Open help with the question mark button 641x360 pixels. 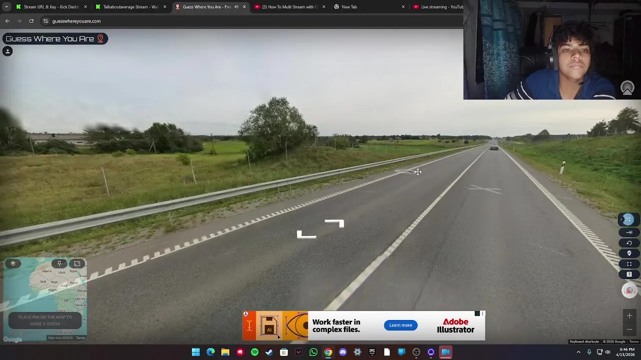click(x=629, y=274)
